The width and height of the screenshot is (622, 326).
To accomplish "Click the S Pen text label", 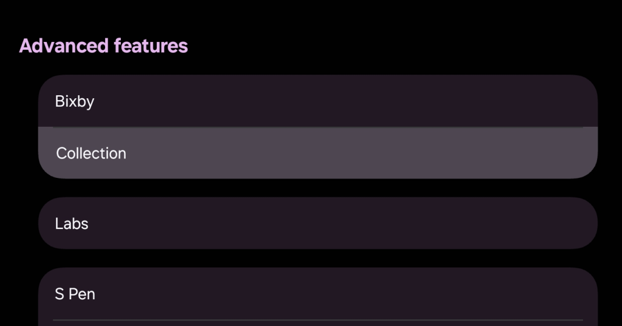I will coord(75,294).
